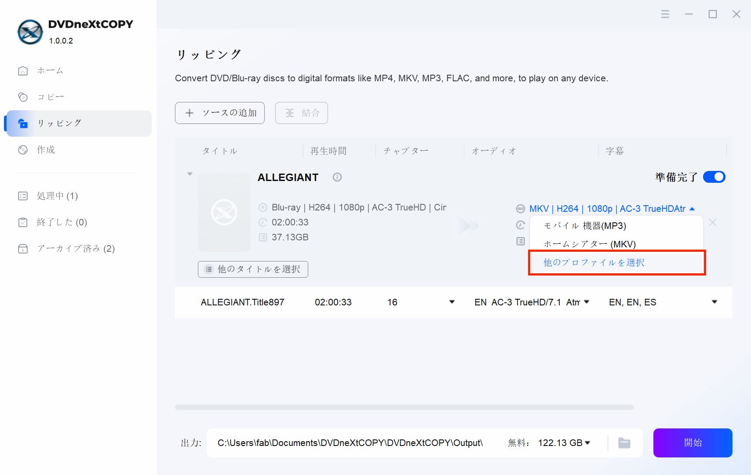The image size is (751, 475).
Task: Show ALLEGIANT info via the info icon
Action: tap(337, 177)
